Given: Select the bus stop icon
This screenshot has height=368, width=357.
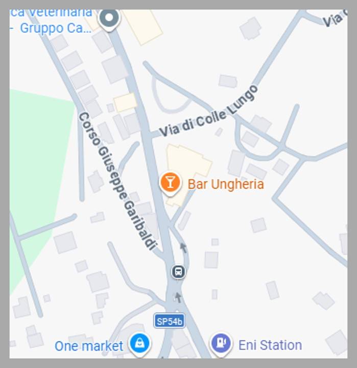Looking at the screenshot, I should coord(179,272).
